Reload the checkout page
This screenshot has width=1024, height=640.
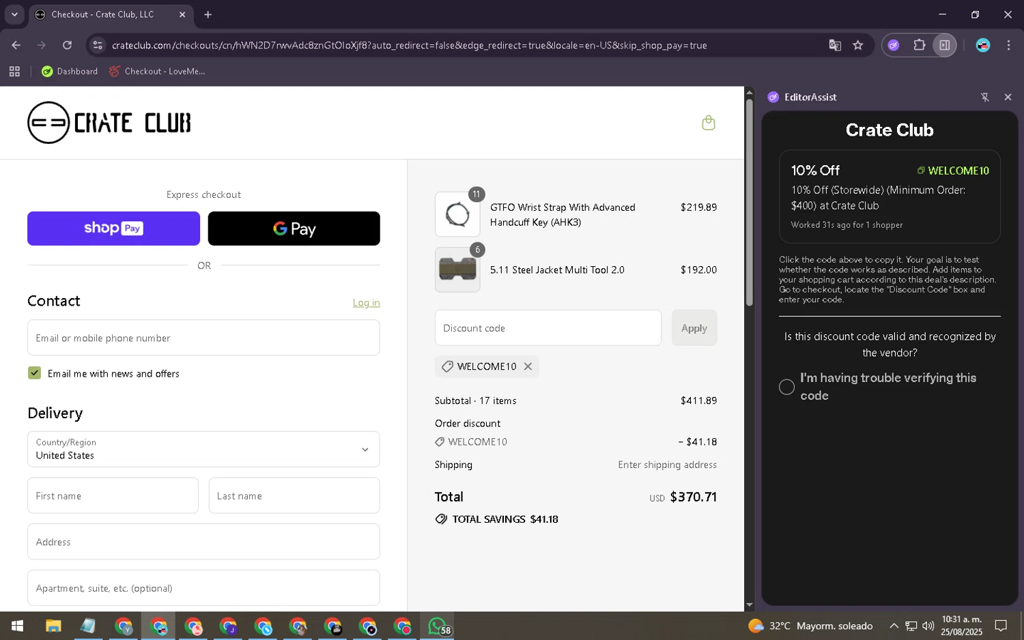[67, 45]
